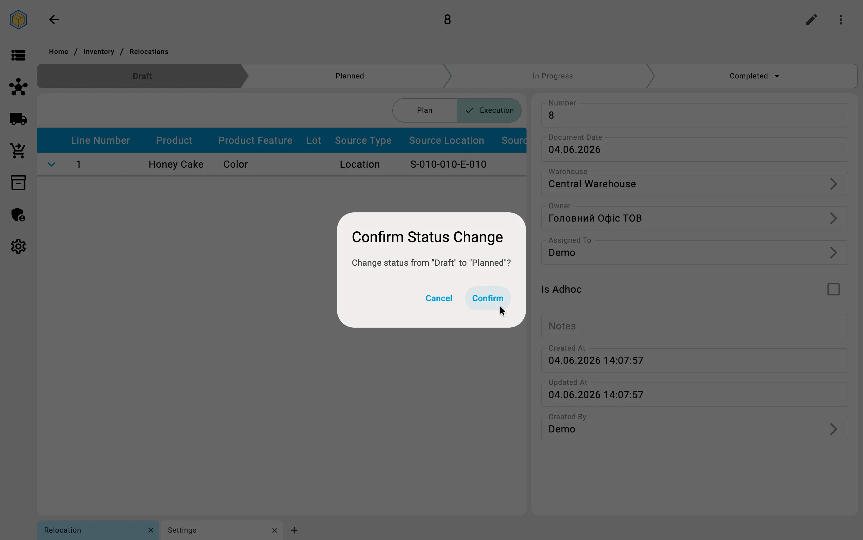The image size is (863, 540).
Task: Open the network hub sidebar icon
Action: point(18,87)
